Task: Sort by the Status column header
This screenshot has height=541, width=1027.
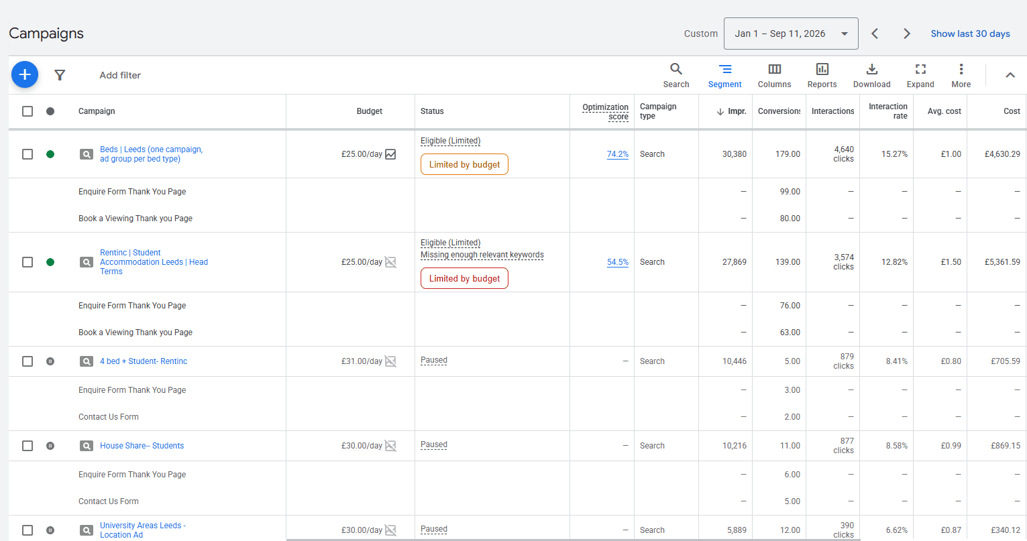Action: (x=432, y=111)
